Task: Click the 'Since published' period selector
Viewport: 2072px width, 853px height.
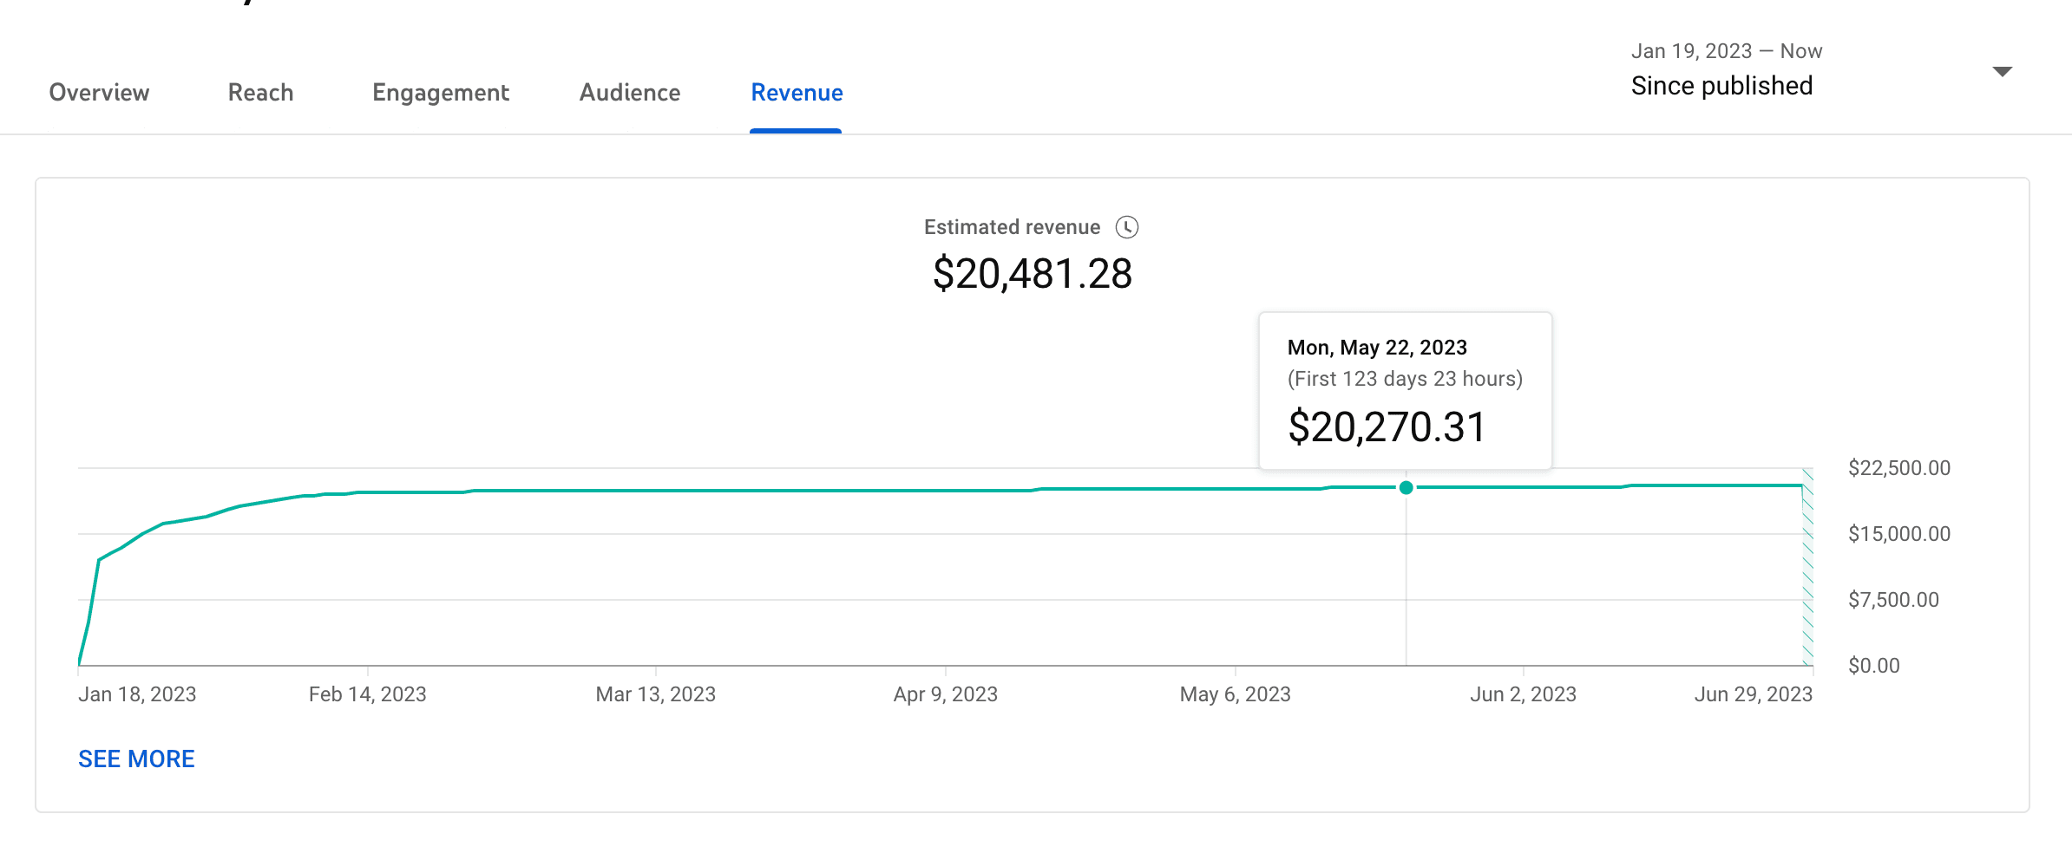Action: click(x=1721, y=86)
